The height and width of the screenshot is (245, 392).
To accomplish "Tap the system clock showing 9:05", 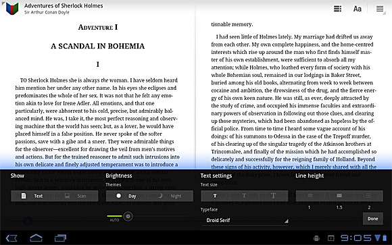I will tap(356, 238).
